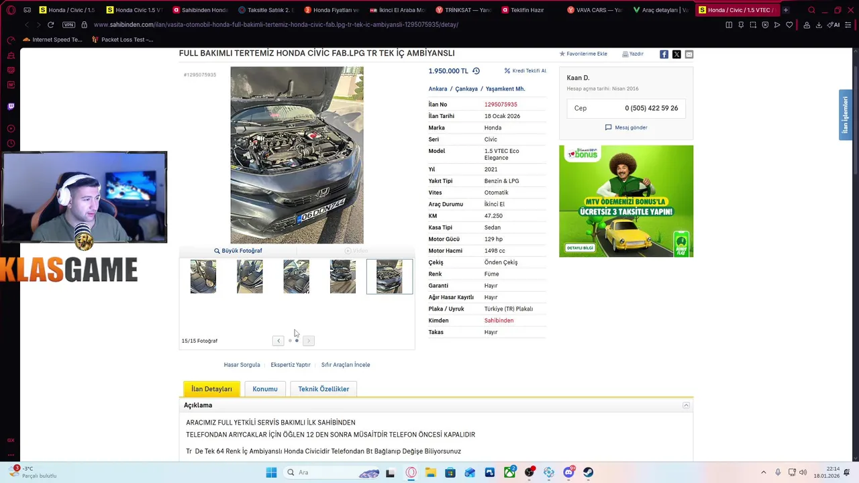Click Ankara breadcrumb location link
Viewport: 859px width, 483px height.
click(x=438, y=89)
